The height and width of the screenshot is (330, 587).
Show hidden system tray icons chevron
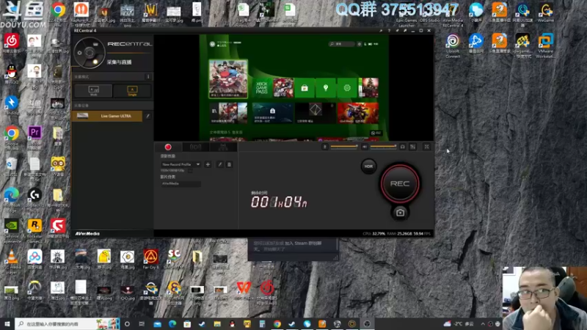coord(483,324)
